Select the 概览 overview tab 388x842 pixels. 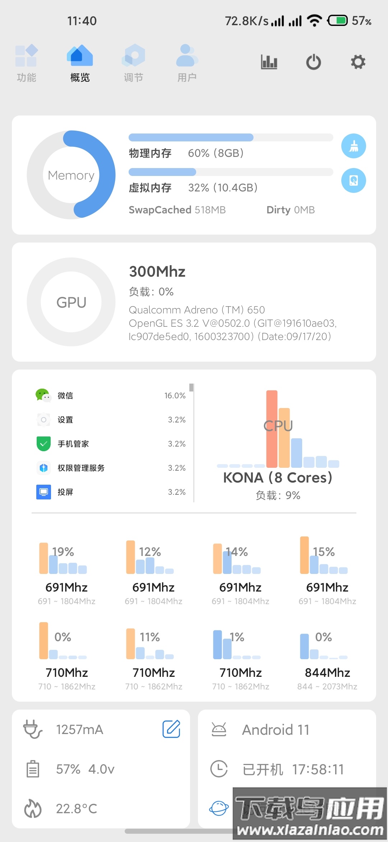click(80, 63)
